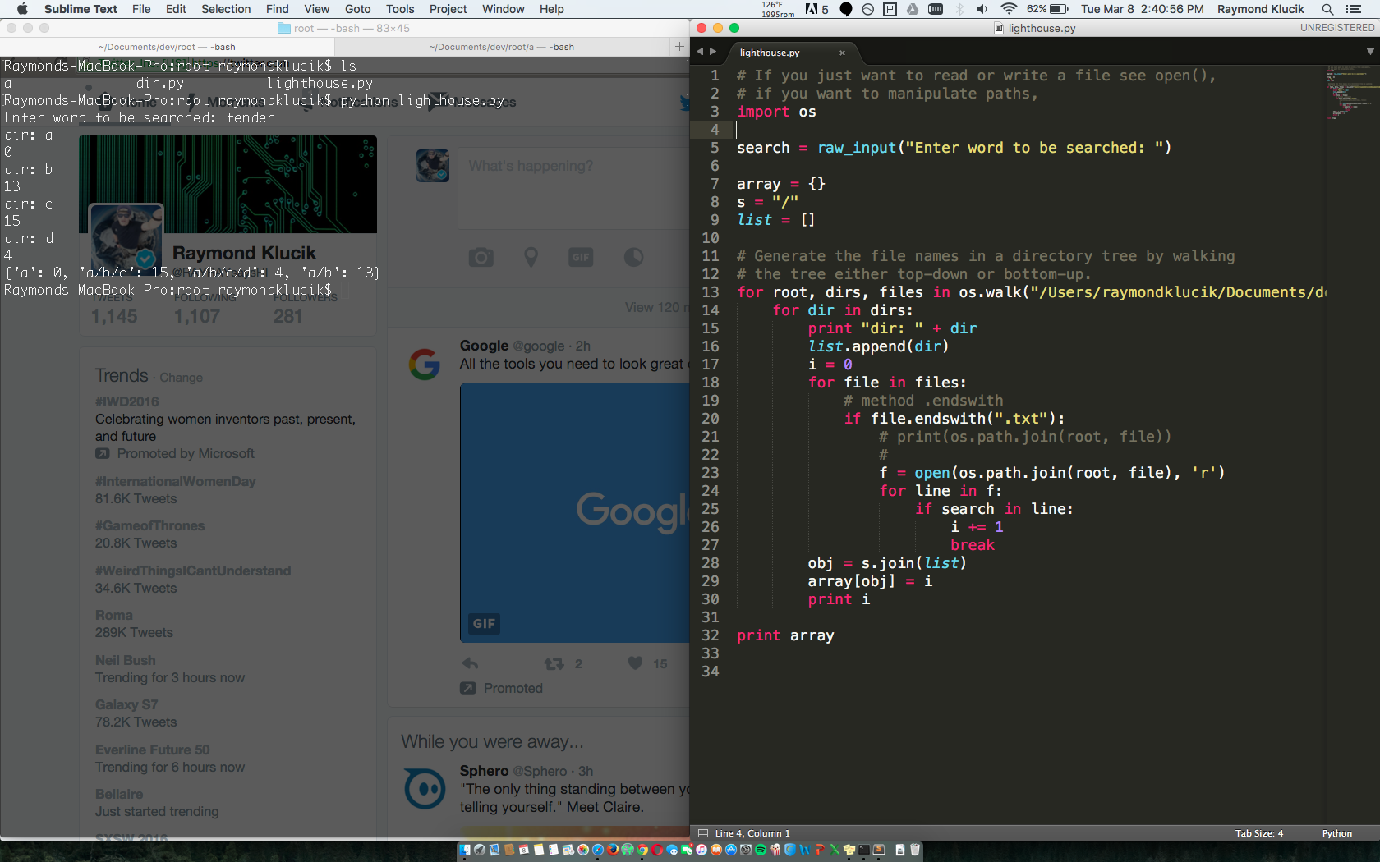This screenshot has height=862, width=1380.
Task: Open iTunes from the Dock
Action: 701,850
